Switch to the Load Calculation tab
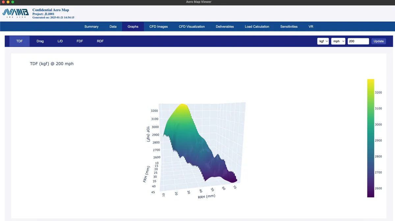Image resolution: width=395 pixels, height=221 pixels. 257,27
